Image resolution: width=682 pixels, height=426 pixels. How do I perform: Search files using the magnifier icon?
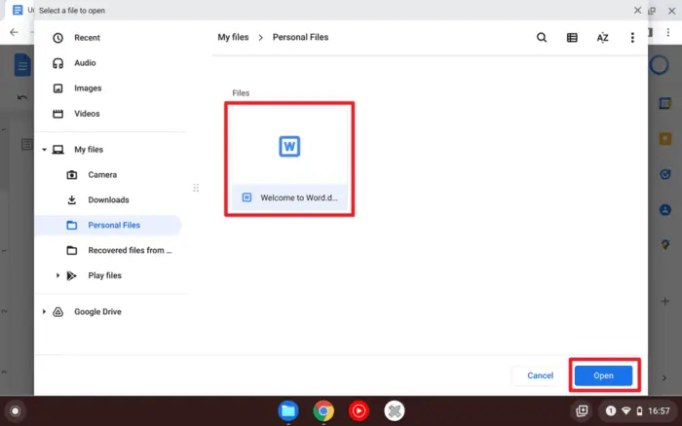coord(542,37)
